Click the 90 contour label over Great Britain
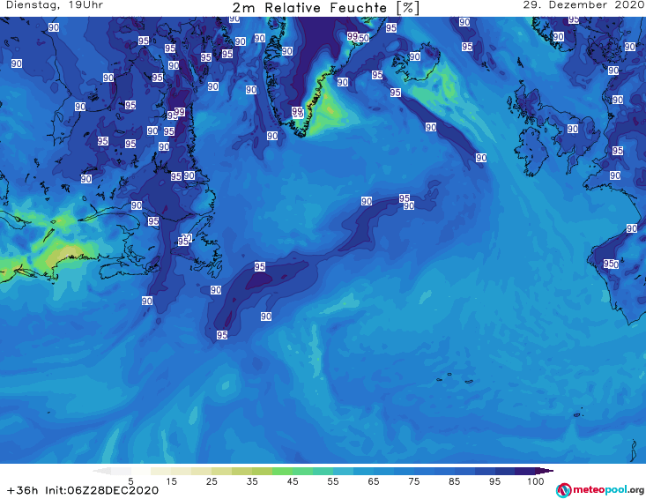 click(573, 129)
